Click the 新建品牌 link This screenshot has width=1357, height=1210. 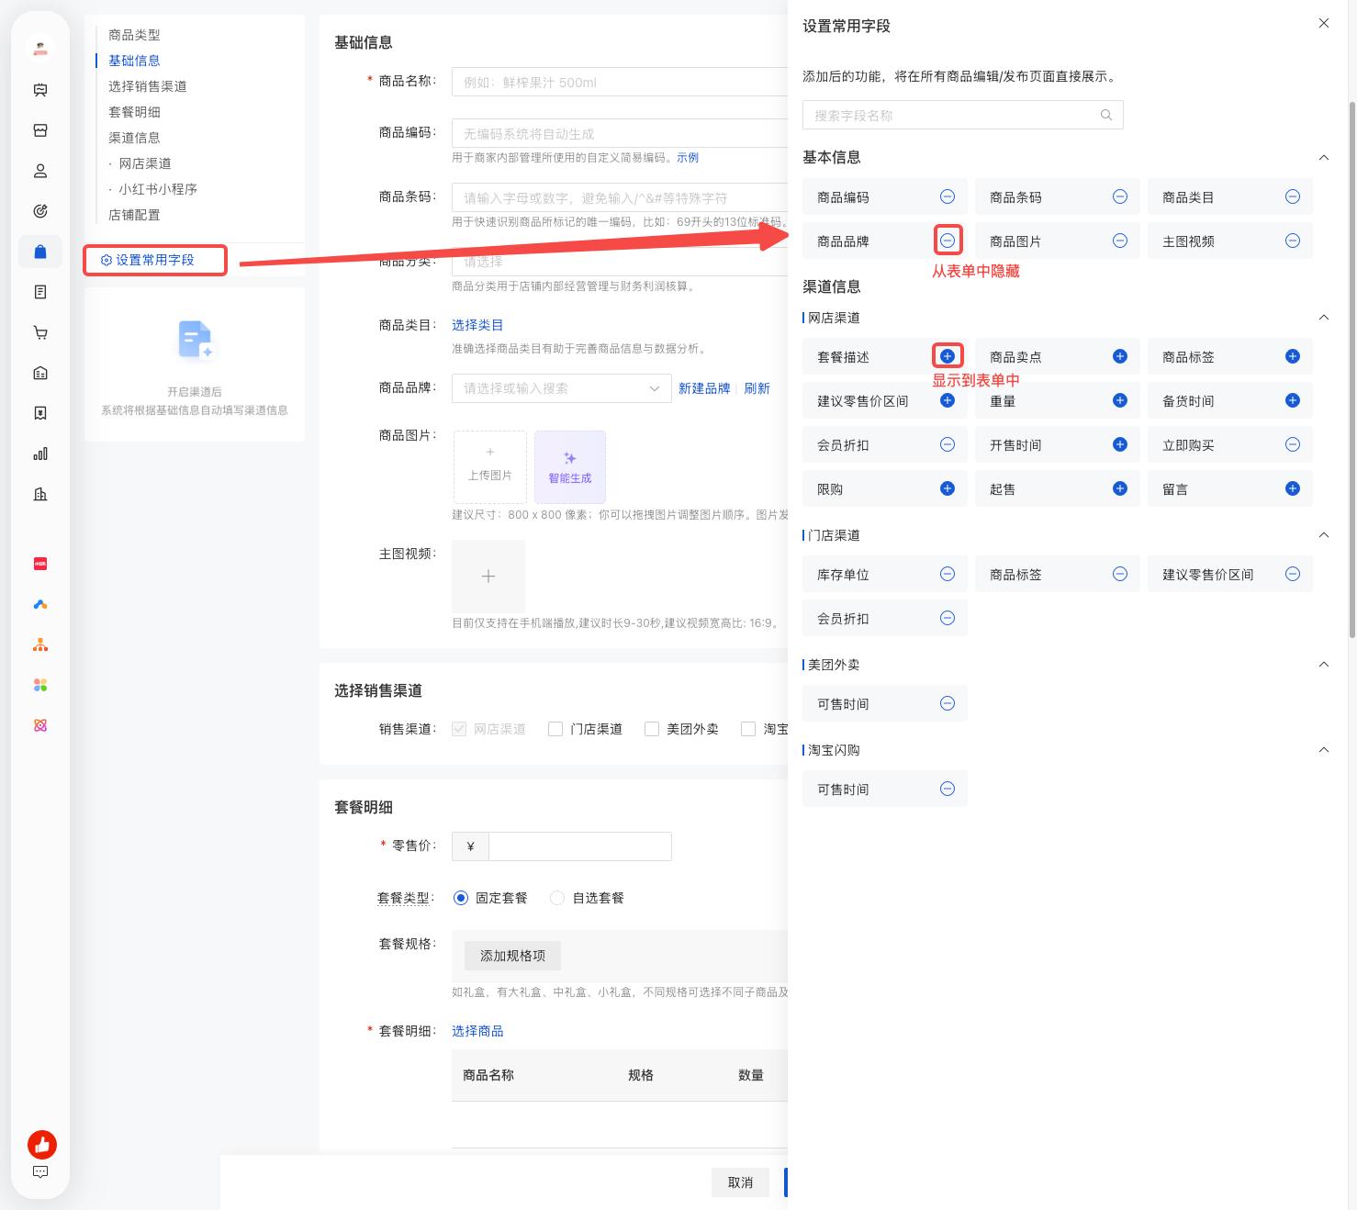(704, 388)
